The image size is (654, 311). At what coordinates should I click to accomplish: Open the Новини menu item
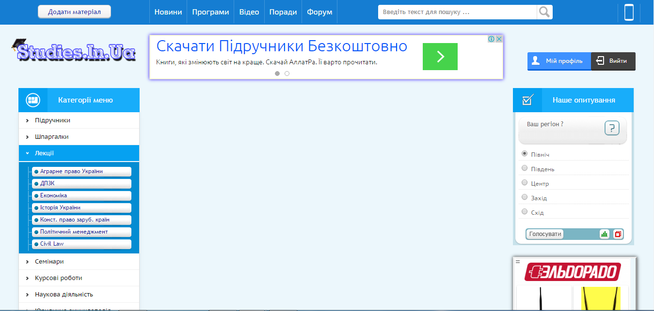point(168,12)
